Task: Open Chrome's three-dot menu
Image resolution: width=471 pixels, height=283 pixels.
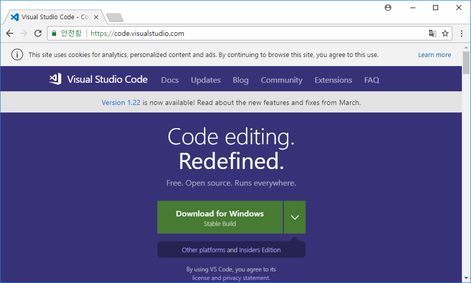Action: 461,33
